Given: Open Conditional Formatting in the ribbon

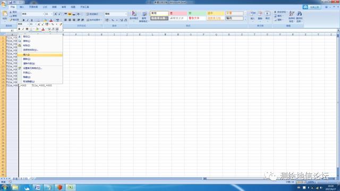Looking at the screenshot, I should (134, 16).
